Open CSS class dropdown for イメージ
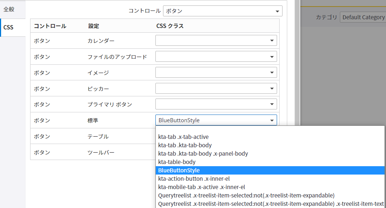Viewport: 386px width, 208px height. (x=216, y=72)
